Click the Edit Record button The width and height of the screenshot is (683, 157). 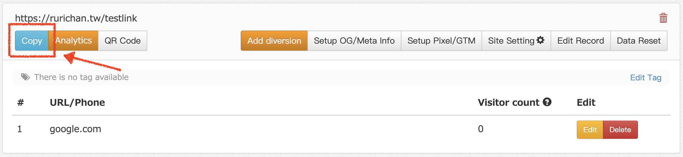point(580,41)
